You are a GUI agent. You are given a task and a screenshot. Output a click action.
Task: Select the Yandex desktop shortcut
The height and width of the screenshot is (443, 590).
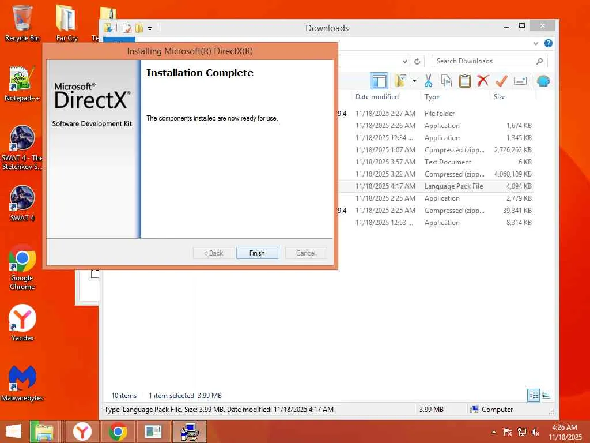22,323
